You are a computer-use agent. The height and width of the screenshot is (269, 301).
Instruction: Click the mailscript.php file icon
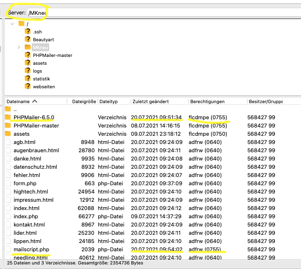[8, 250]
